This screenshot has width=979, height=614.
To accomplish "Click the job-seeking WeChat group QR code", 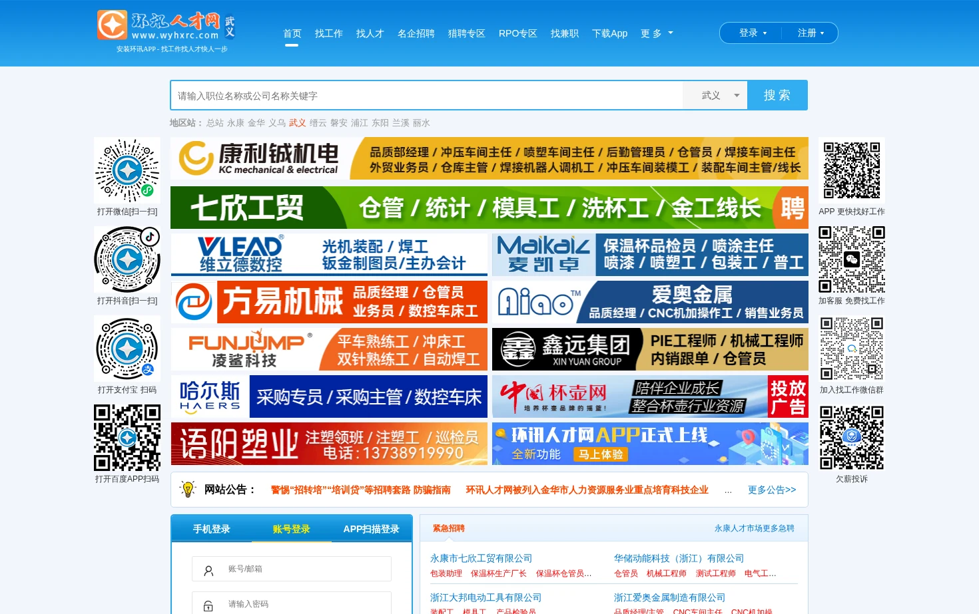I will click(852, 349).
